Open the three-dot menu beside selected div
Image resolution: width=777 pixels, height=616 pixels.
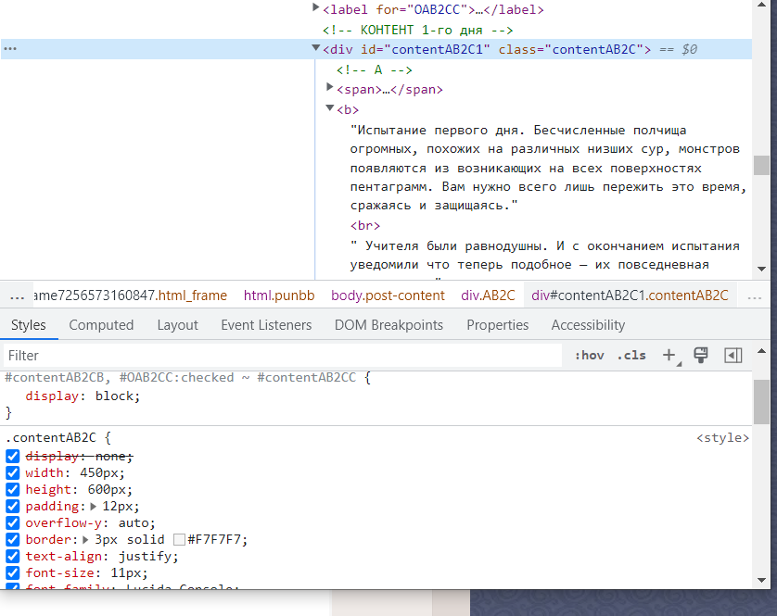[10, 49]
